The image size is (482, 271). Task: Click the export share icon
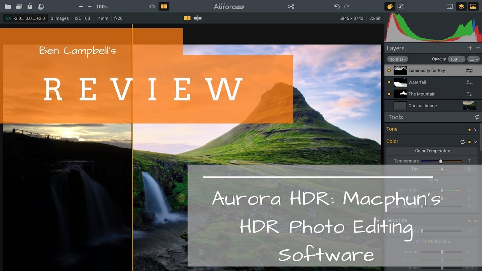(30, 6)
